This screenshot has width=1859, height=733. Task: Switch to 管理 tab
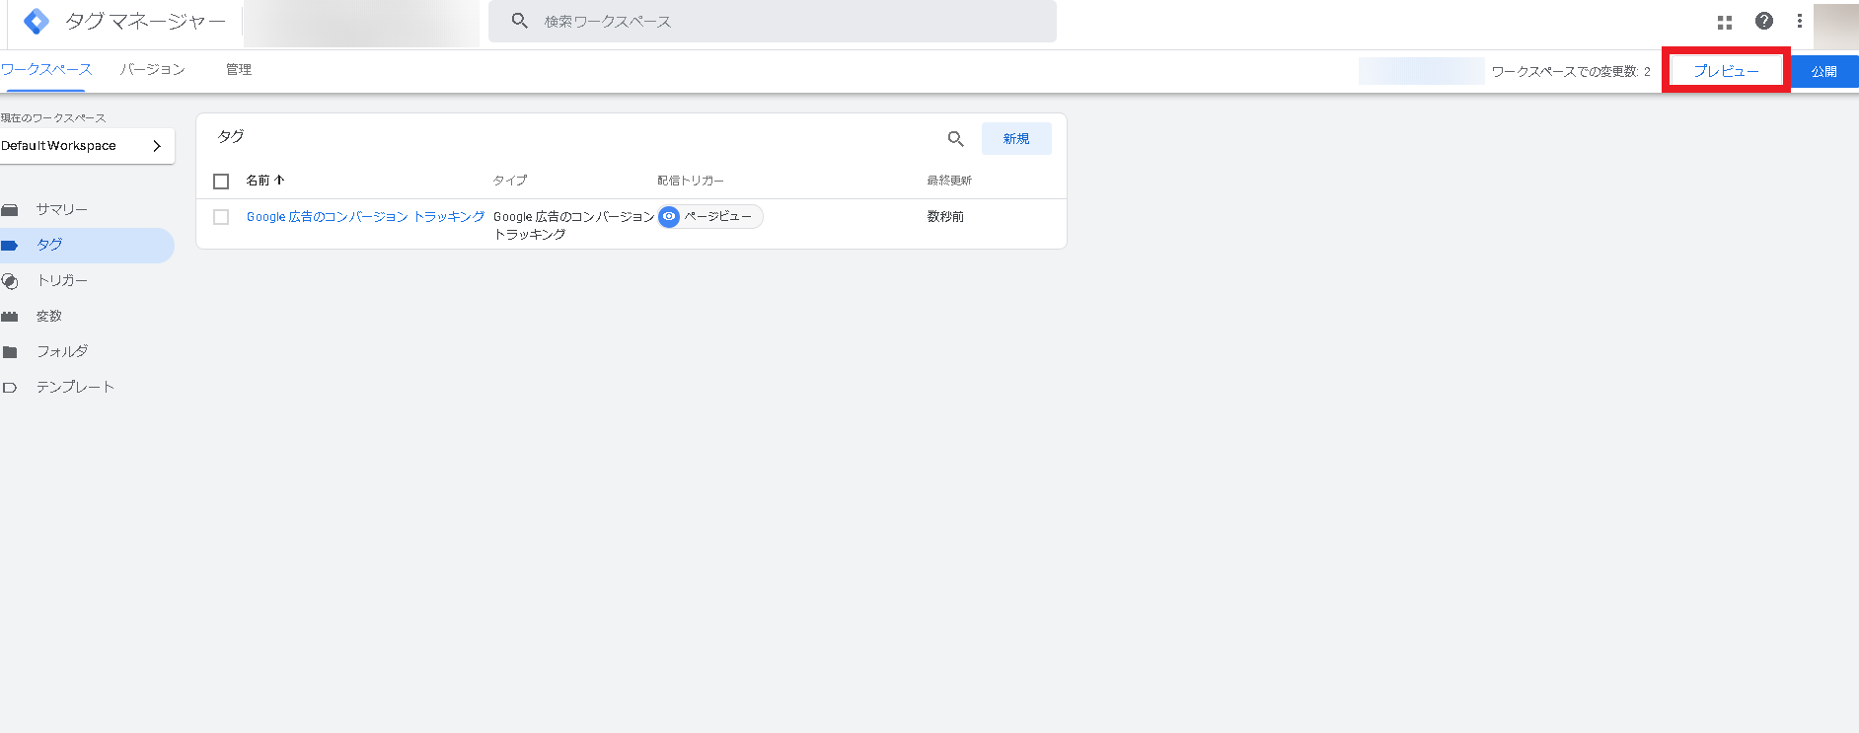pyautogui.click(x=239, y=69)
